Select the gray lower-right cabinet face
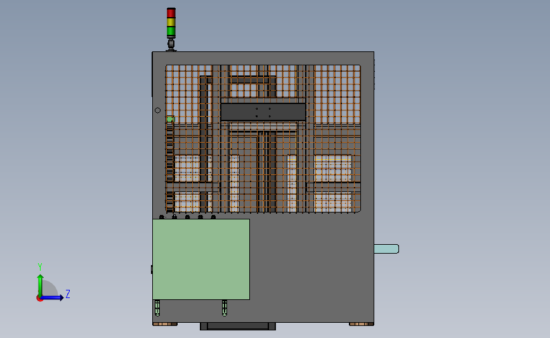This screenshot has width=550, height=338. [x=311, y=268]
